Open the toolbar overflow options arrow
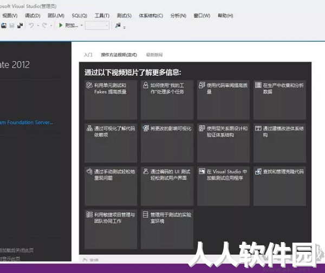The image size is (325, 273). (125, 27)
